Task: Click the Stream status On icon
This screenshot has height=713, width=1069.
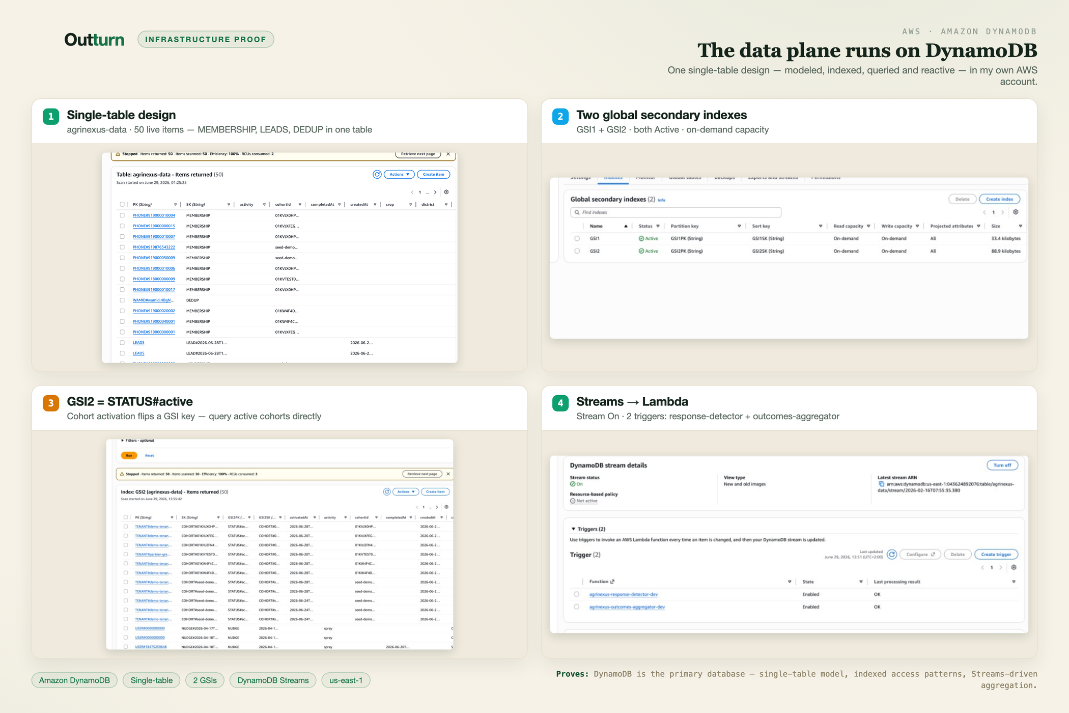Action: (x=573, y=484)
